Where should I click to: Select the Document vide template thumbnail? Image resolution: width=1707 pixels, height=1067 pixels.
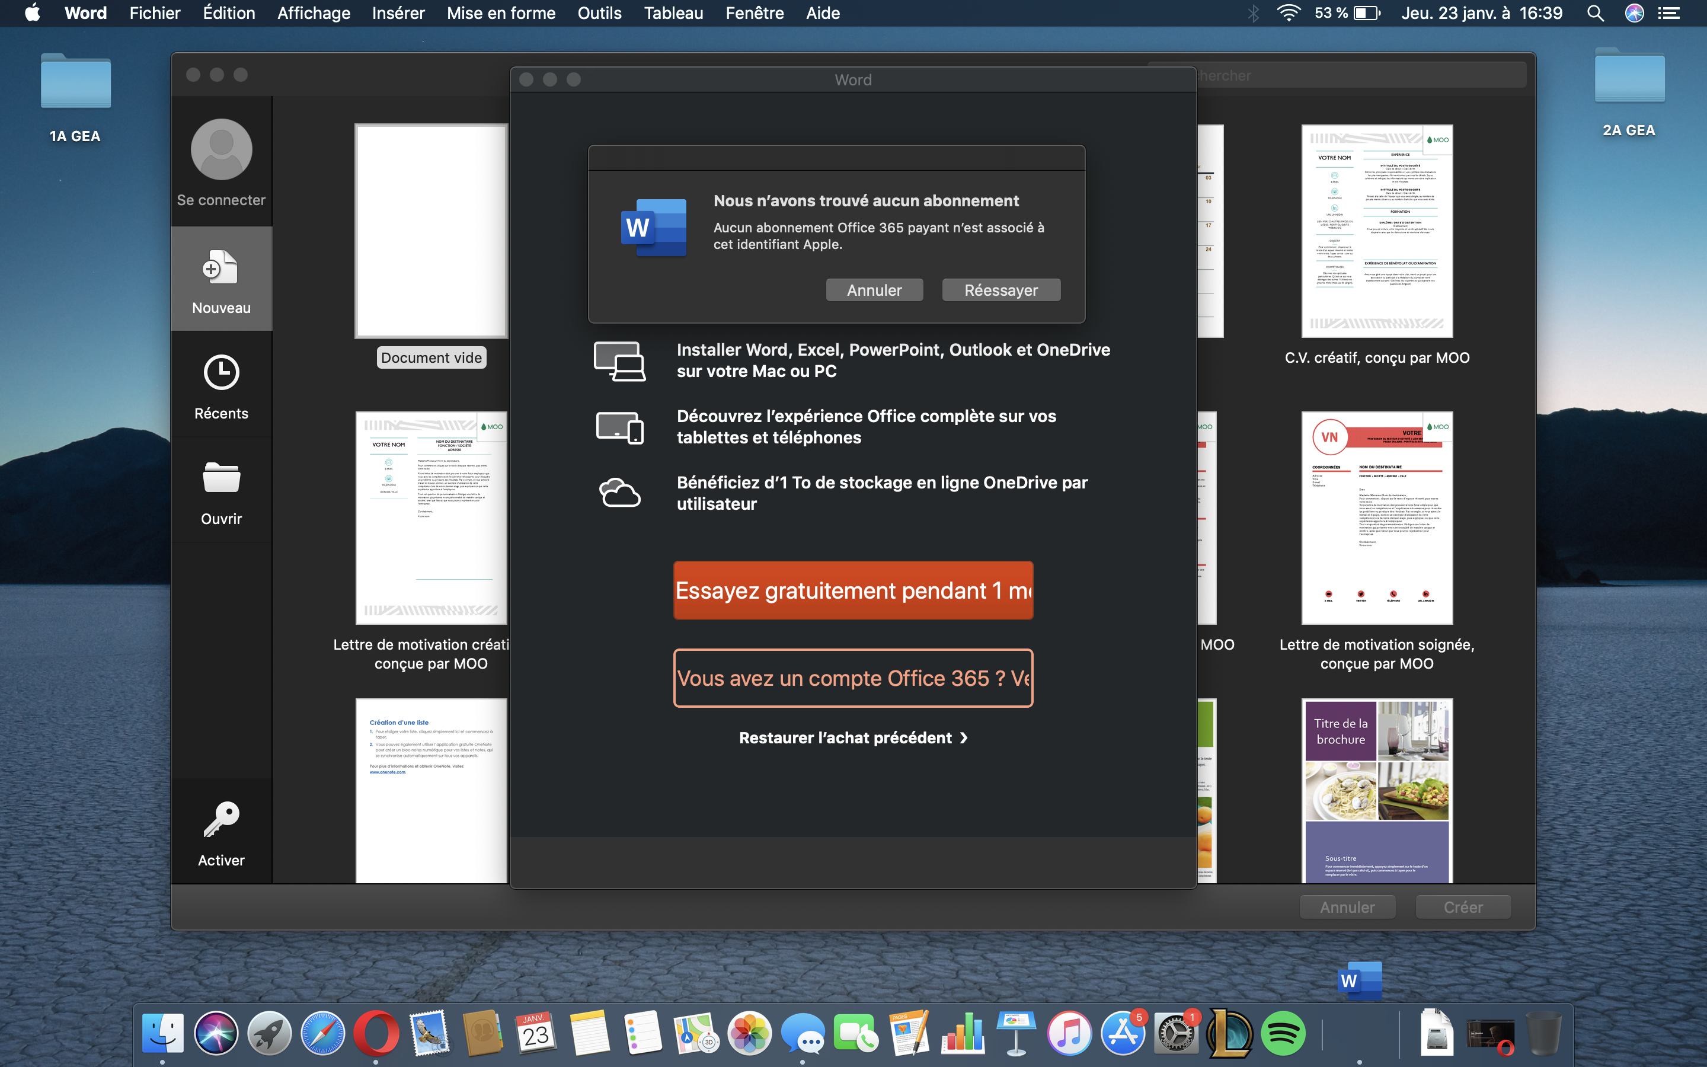click(x=430, y=231)
